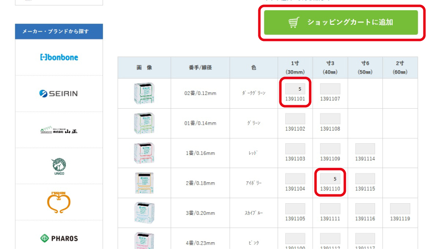Click the 01番 green product image
Viewport: 443px width, 249px height.
tap(144, 123)
